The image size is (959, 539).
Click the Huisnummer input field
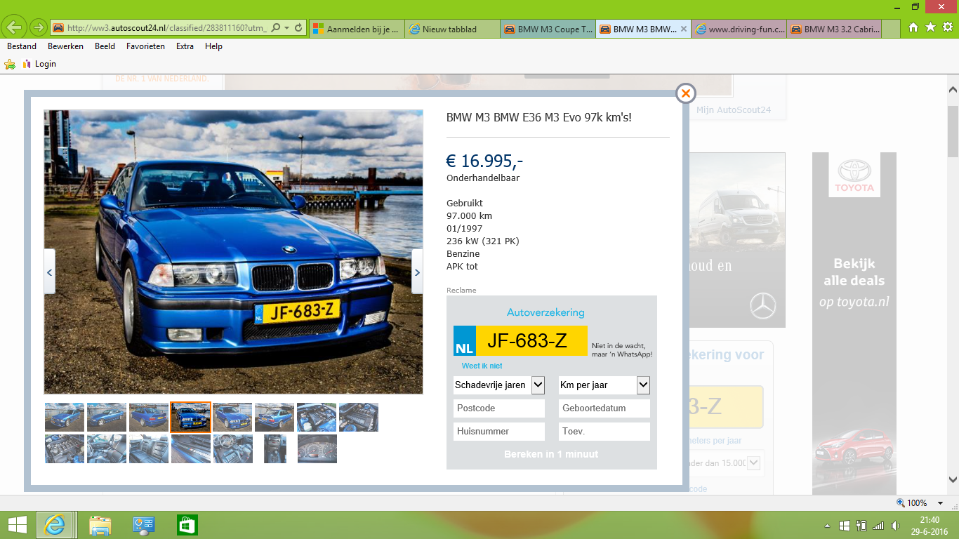pos(499,431)
